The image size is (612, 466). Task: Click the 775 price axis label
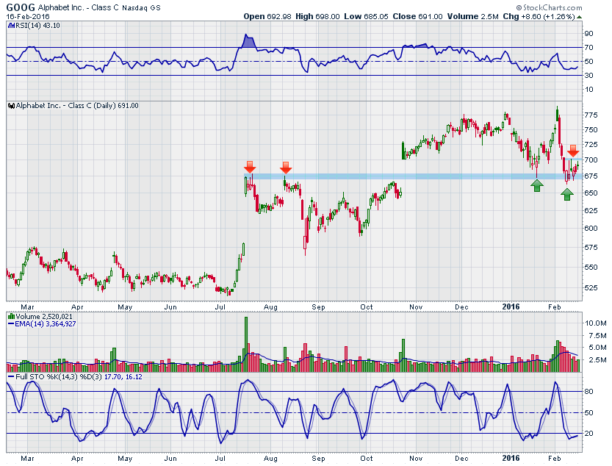591,115
